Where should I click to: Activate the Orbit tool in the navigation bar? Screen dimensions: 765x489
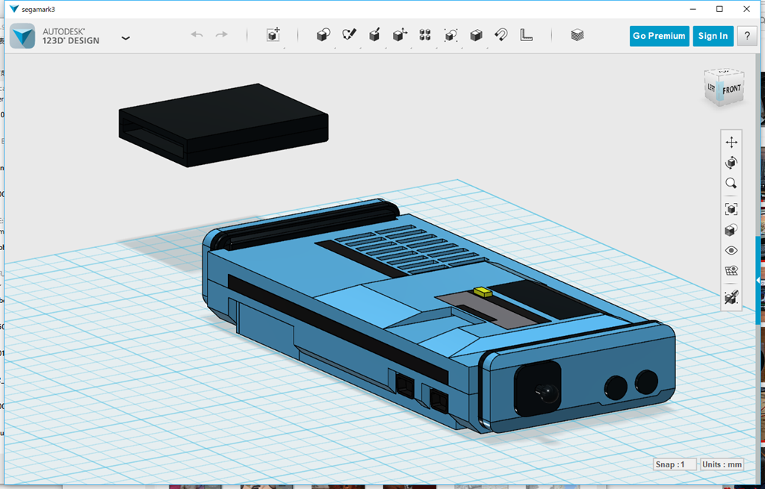pos(731,162)
